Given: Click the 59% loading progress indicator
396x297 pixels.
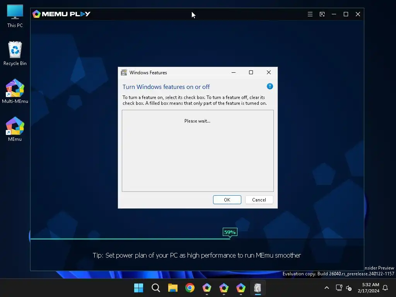Looking at the screenshot, I should point(230,232).
